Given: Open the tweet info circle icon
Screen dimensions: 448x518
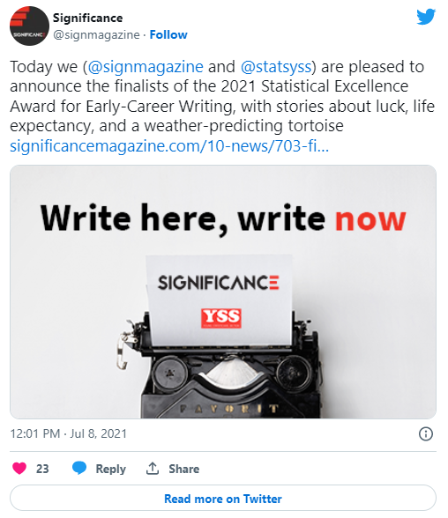Looking at the screenshot, I should click(x=426, y=433).
